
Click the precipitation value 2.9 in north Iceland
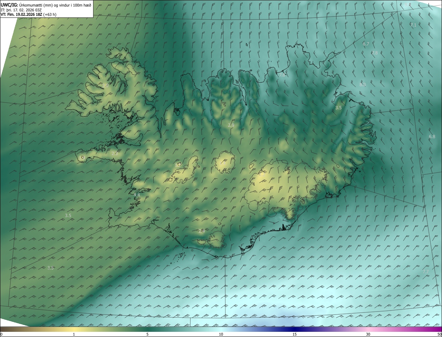point(231,125)
